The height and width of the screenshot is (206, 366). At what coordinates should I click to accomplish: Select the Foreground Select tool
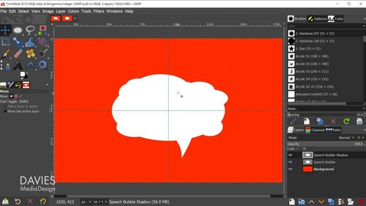43,30
